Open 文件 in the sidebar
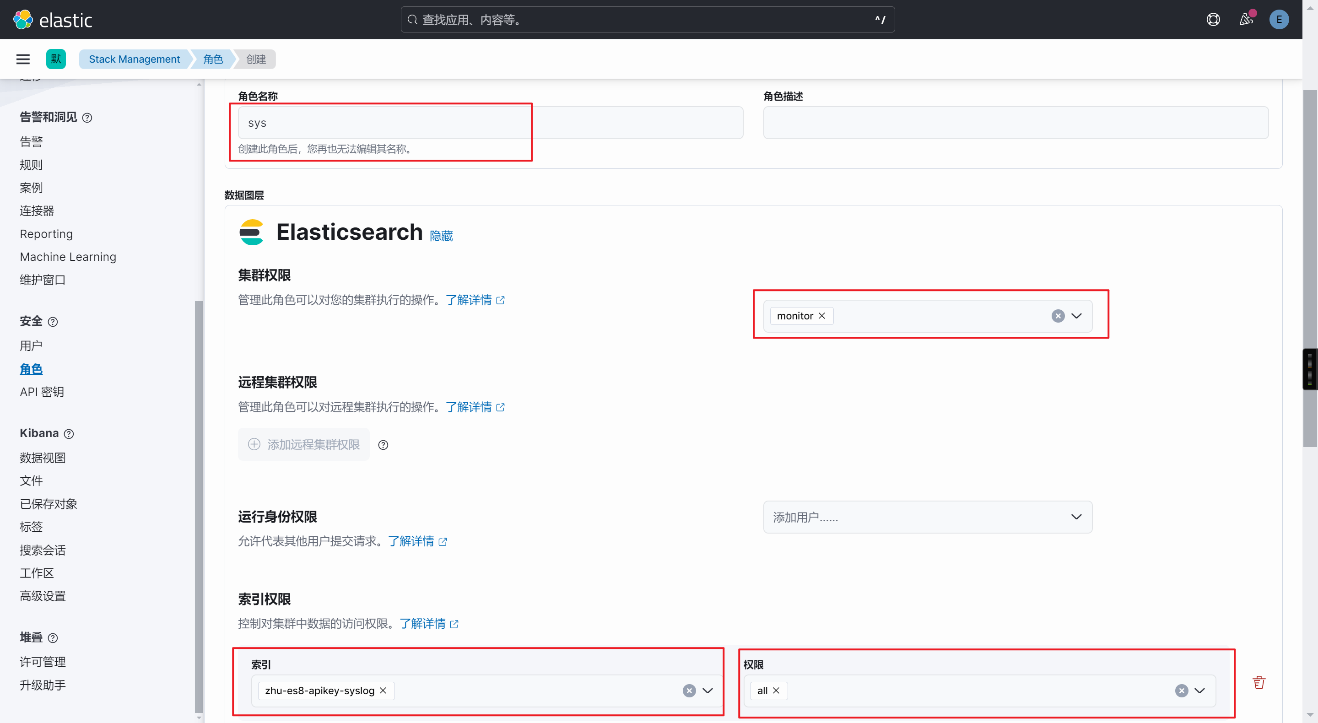Screen dimensions: 1318x723 tap(31, 481)
